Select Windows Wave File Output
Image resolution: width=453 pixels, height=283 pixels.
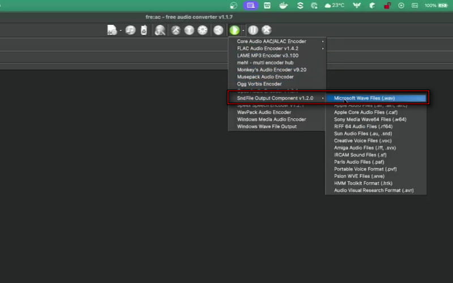pyautogui.click(x=267, y=126)
